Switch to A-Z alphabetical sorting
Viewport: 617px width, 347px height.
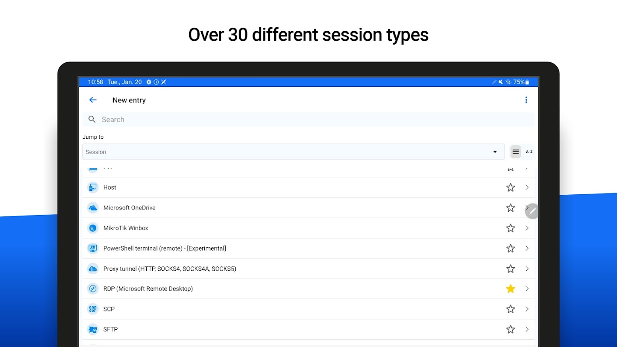click(x=529, y=152)
